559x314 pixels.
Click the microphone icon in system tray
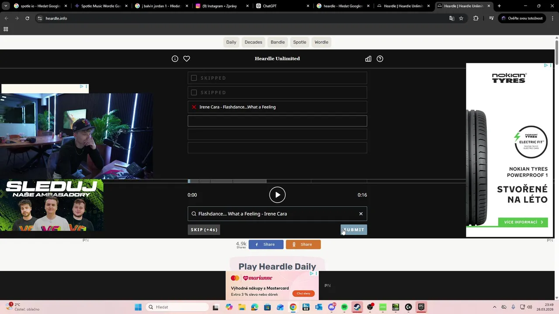[513, 307]
